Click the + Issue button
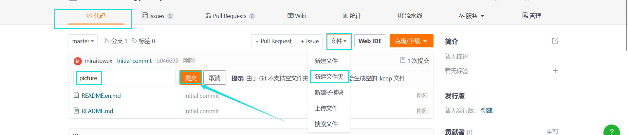This screenshot has width=628, height=135. coord(310,41)
